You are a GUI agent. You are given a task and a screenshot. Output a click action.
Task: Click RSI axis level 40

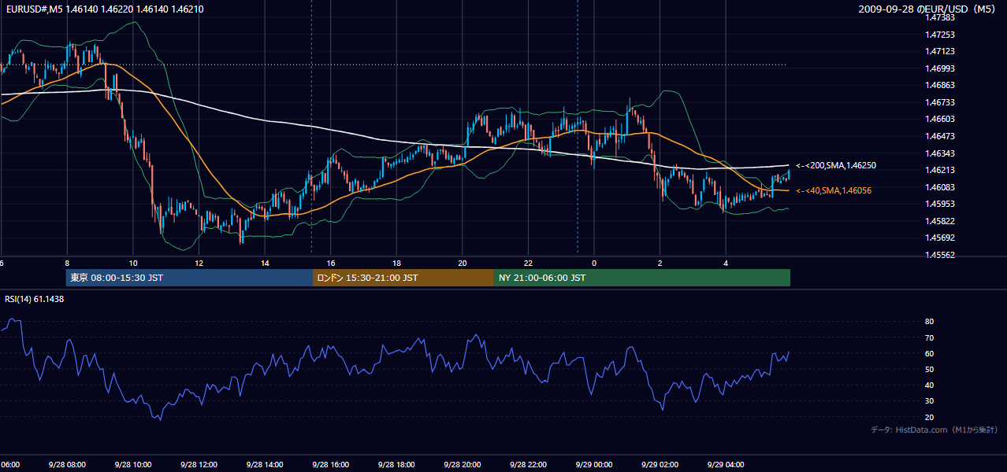[x=929, y=385]
